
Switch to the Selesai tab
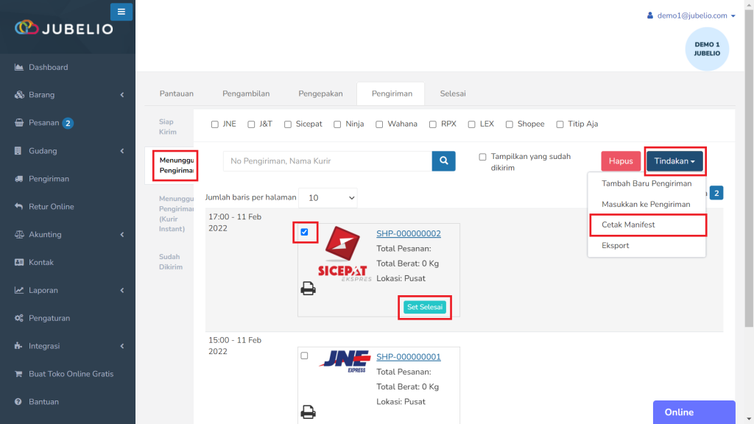click(x=453, y=93)
